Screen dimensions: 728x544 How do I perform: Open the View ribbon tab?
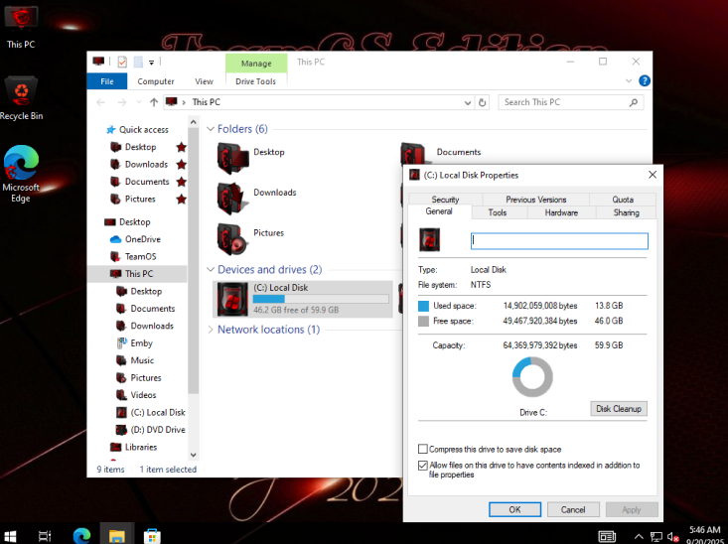(204, 81)
